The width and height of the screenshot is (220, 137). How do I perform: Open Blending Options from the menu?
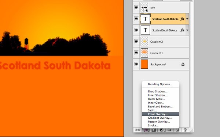[160, 84]
